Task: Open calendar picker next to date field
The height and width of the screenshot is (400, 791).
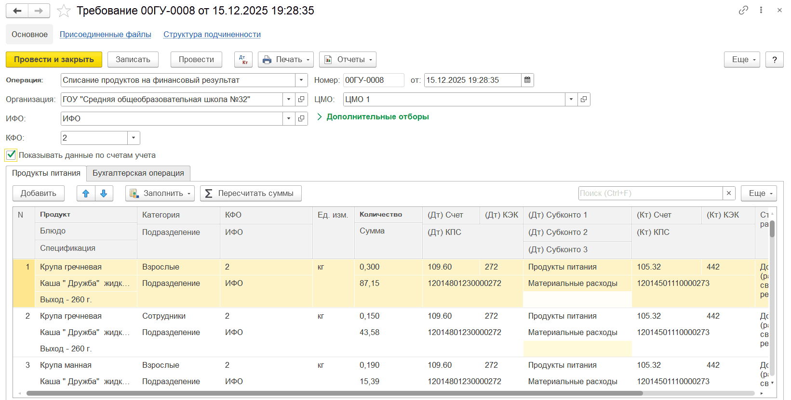Action: click(x=527, y=80)
